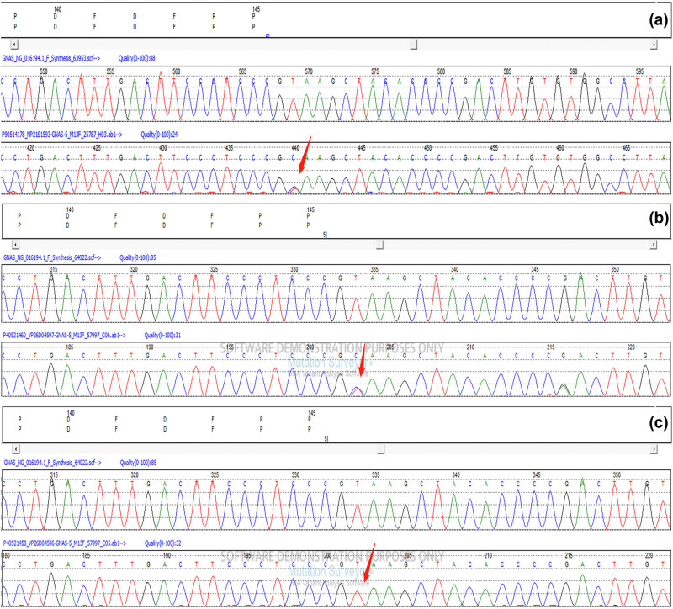Click the Quality(0-100):24 label
Screen dimensions: 673x609
159,135
